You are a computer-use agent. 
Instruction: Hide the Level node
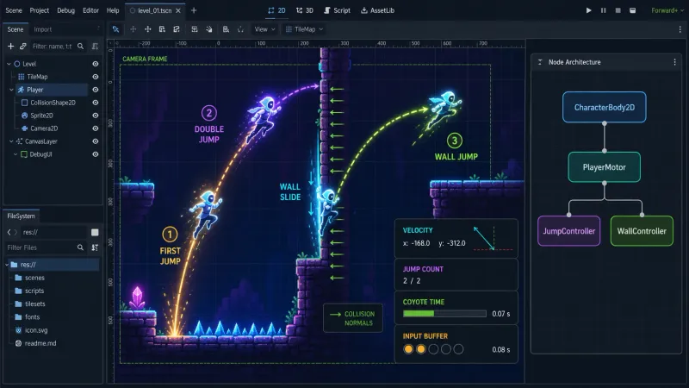click(x=95, y=64)
